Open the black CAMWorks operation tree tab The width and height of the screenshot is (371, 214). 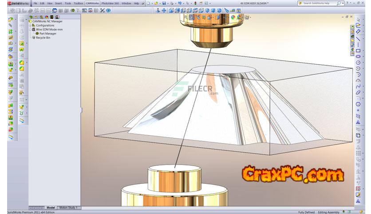pyautogui.click(x=52, y=17)
